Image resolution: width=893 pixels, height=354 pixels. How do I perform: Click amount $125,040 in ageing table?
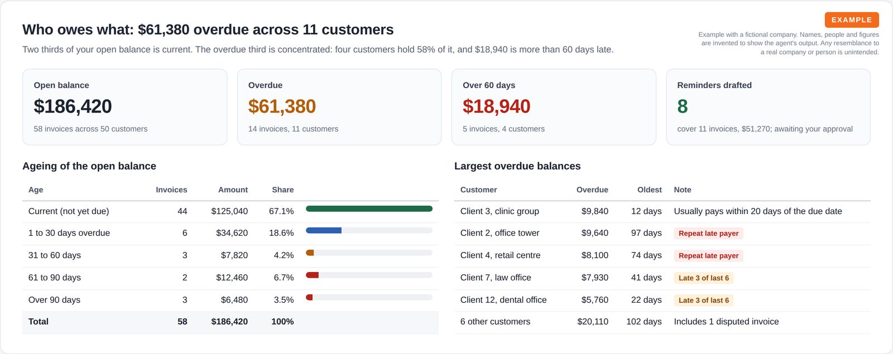(229, 211)
